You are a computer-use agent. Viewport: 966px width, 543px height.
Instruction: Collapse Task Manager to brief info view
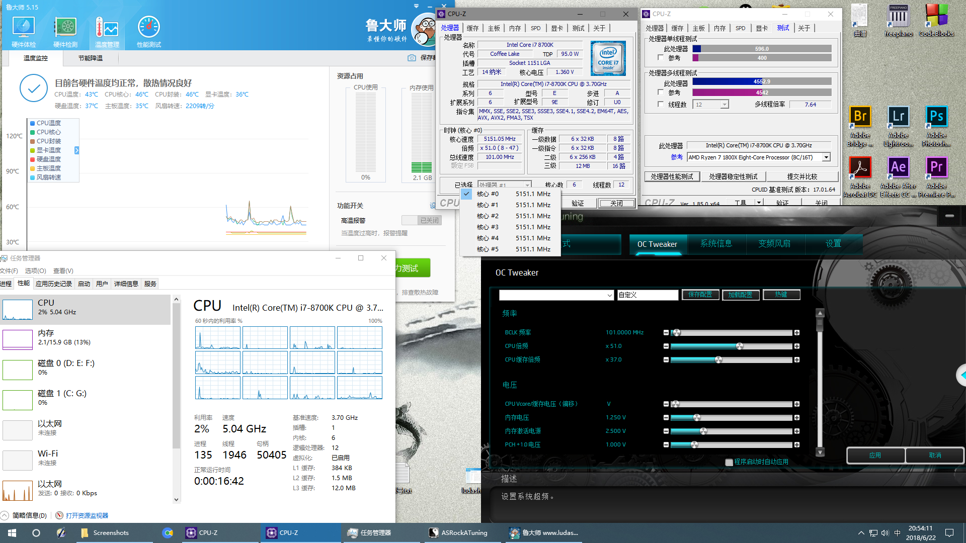(x=24, y=515)
